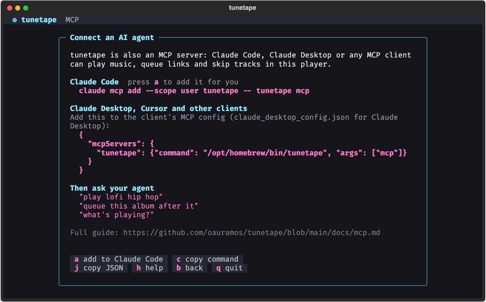Open 'h help' button
This screenshot has width=486, height=302.
[150, 268]
